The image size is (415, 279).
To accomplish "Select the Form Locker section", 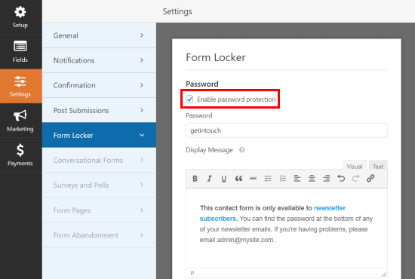I will 100,135.
